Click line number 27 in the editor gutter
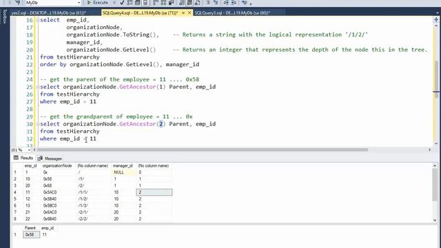 click(x=30, y=101)
